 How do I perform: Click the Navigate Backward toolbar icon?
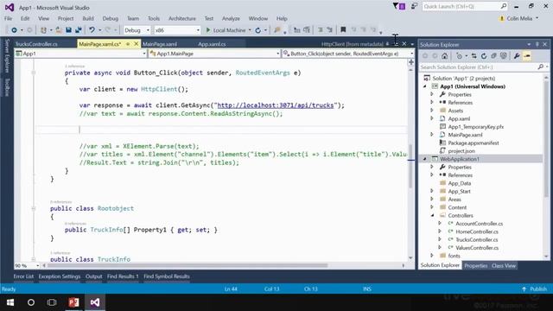point(14,30)
